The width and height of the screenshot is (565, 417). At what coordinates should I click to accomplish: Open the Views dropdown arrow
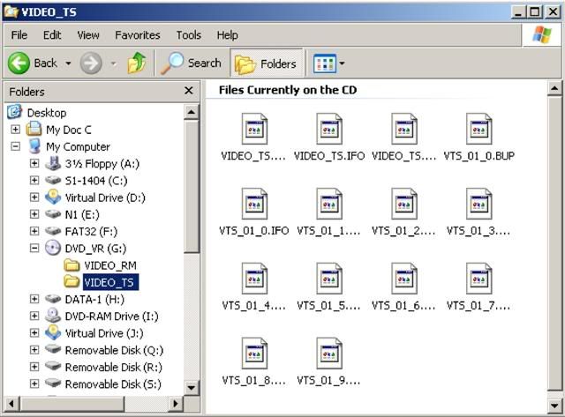(342, 63)
